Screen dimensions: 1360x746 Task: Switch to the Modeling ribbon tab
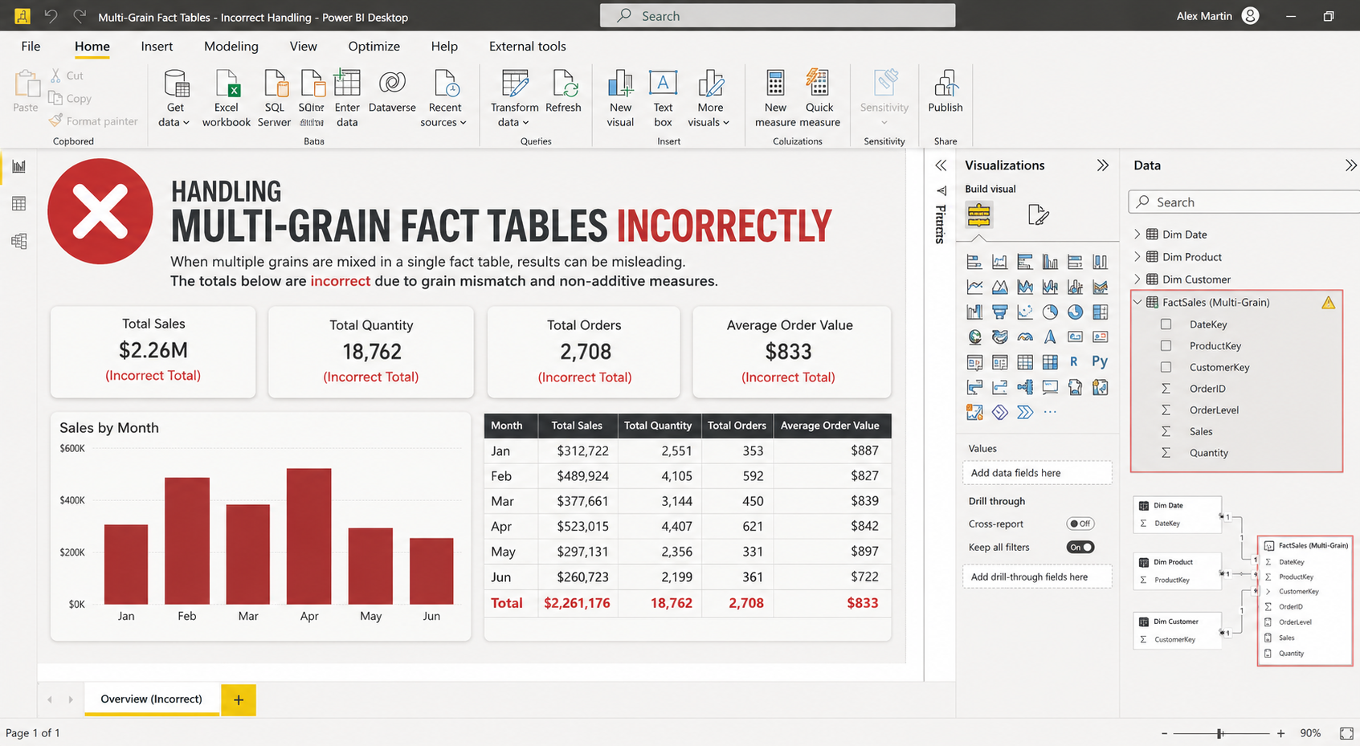tap(231, 47)
